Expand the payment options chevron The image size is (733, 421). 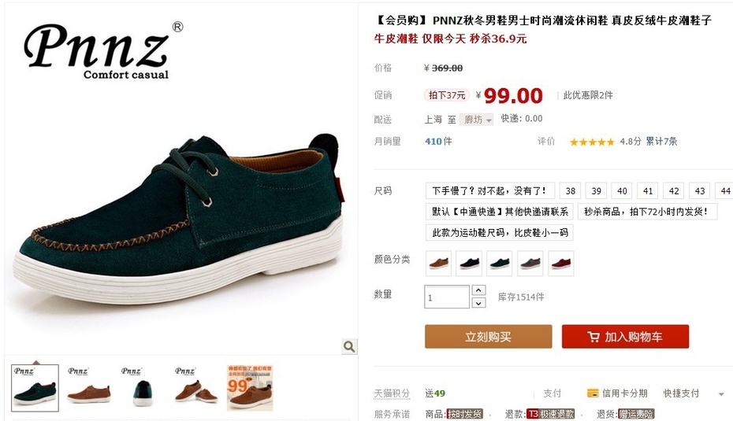(722, 394)
